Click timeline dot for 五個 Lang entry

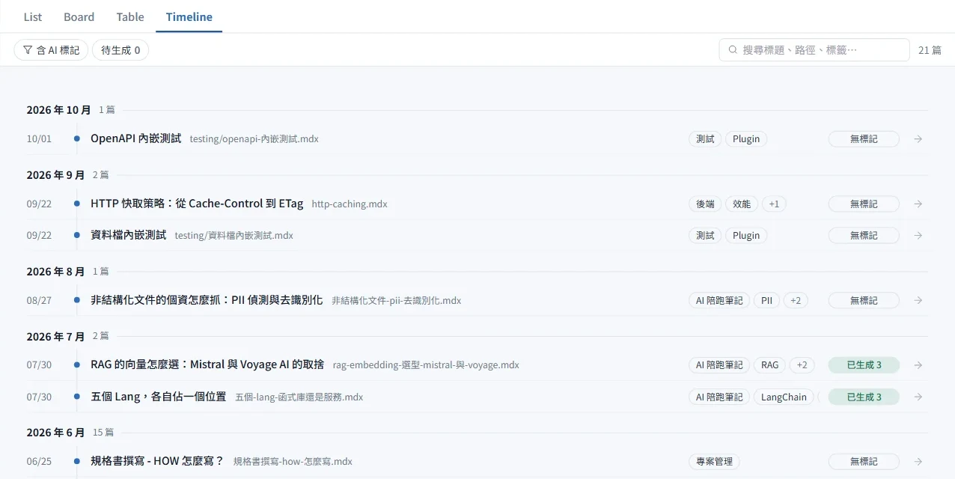[76, 397]
